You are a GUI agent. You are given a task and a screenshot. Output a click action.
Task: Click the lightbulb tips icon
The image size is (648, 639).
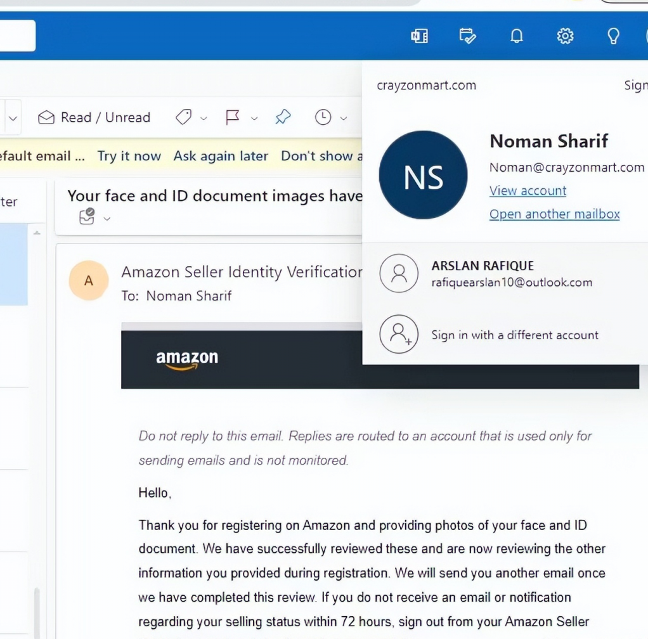coord(613,36)
